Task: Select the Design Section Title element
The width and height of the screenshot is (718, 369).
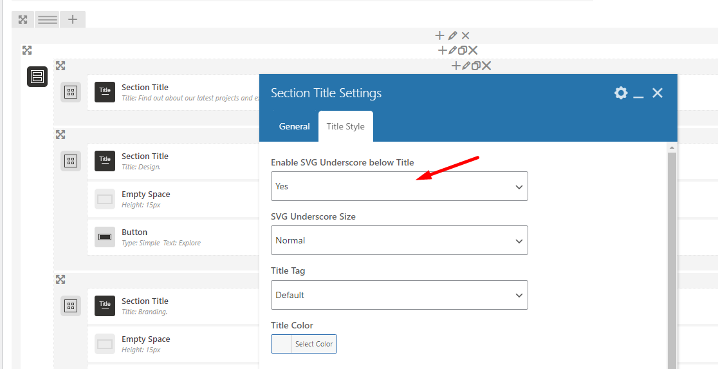Action: (x=173, y=161)
